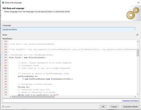Viewport: 141px width, 110px height.
Task: Click line 35 'Declaring a string variable' comment
Action: pyautogui.click(x=35, y=84)
